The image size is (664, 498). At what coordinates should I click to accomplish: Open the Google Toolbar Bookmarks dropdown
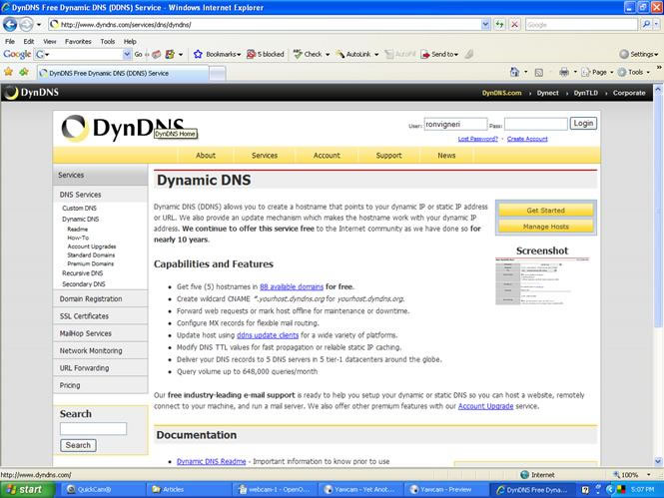point(218,54)
